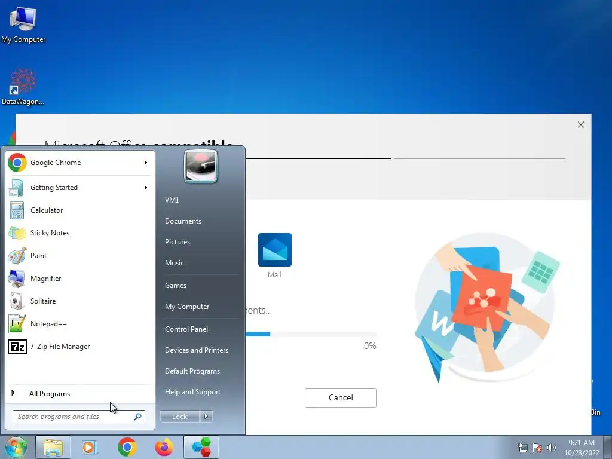Expand Google Chrome jump list arrow
The height and width of the screenshot is (459, 612).
pos(146,163)
